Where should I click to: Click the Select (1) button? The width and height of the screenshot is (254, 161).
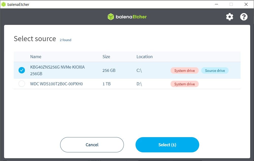click(x=167, y=145)
